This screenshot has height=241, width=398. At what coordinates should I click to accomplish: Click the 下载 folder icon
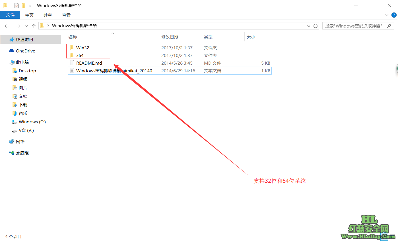click(15, 105)
